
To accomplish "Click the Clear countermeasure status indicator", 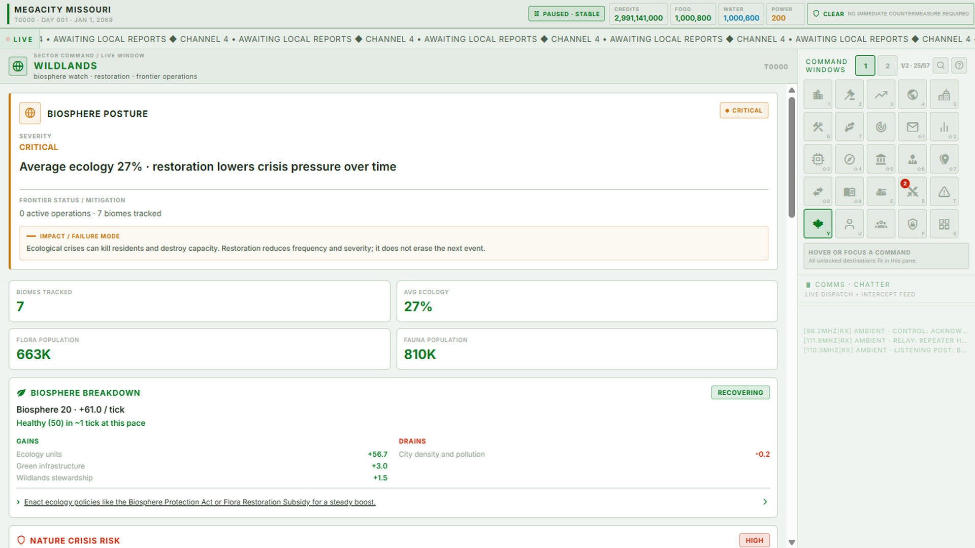I will [891, 14].
